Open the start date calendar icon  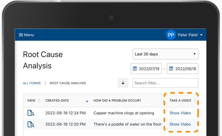tap(135, 69)
